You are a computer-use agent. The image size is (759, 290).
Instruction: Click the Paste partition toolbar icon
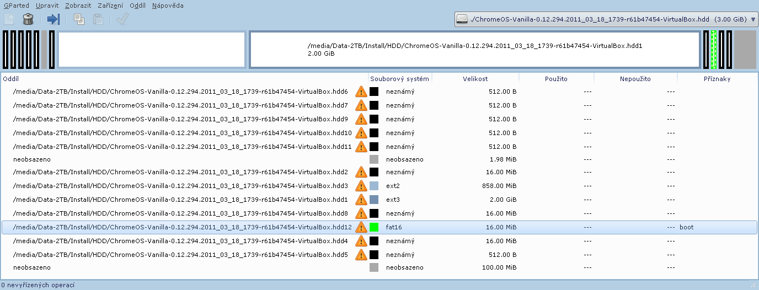click(x=98, y=19)
